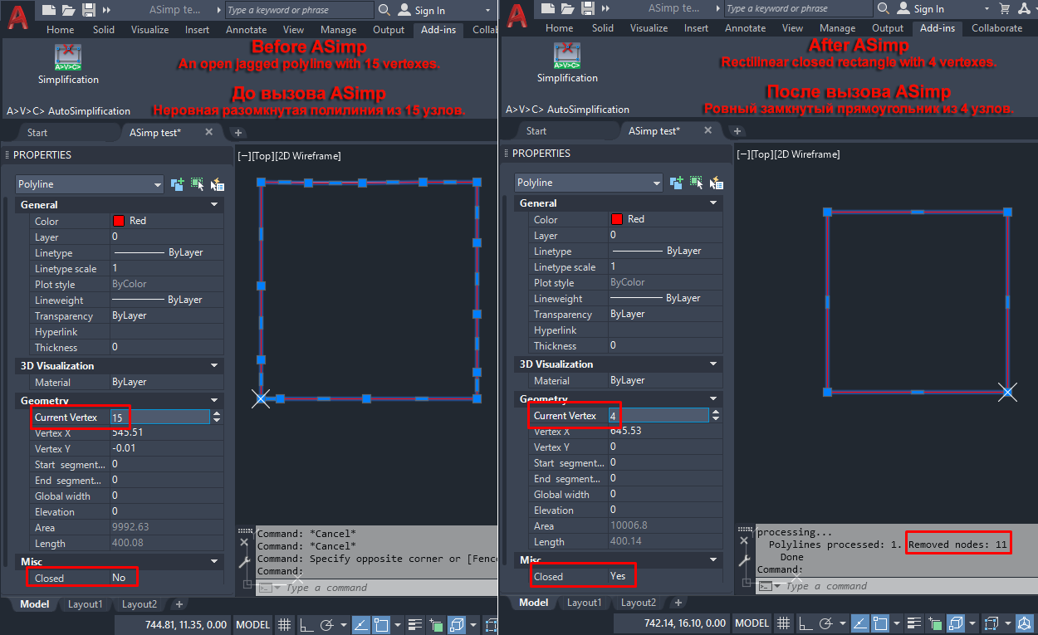Screen dimensions: 1038x635
Task: Click Sign In in right window
Action: [929, 9]
